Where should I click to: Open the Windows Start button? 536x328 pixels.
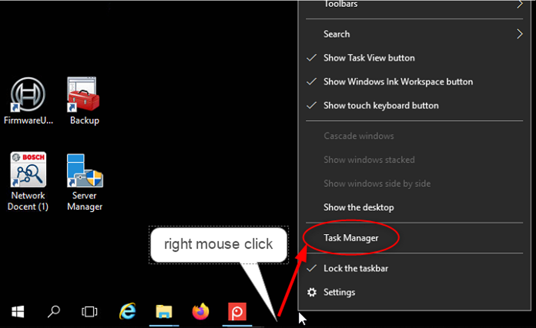coord(18,312)
